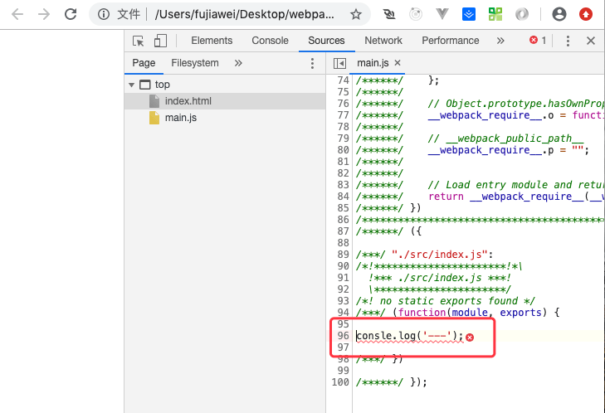605x413 pixels.
Task: Click the red error count indicator
Action: [538, 41]
